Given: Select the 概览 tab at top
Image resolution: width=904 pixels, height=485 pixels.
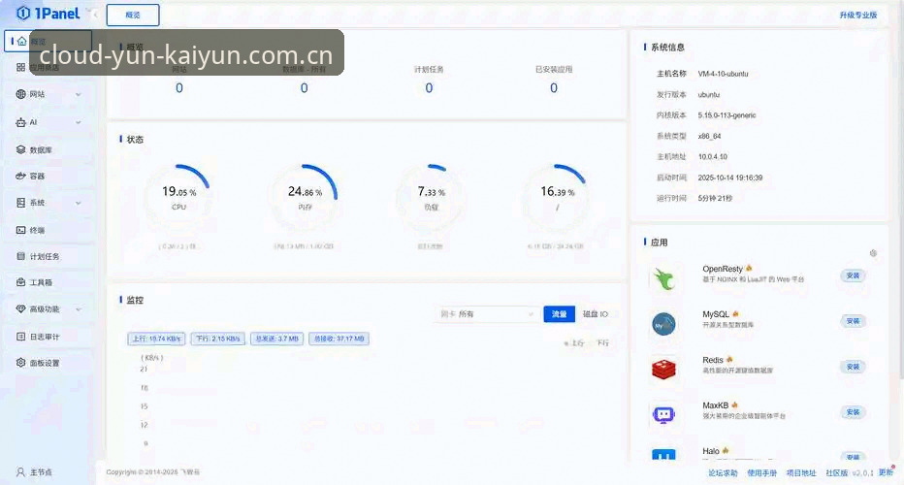Looking at the screenshot, I should pyautogui.click(x=133, y=15).
